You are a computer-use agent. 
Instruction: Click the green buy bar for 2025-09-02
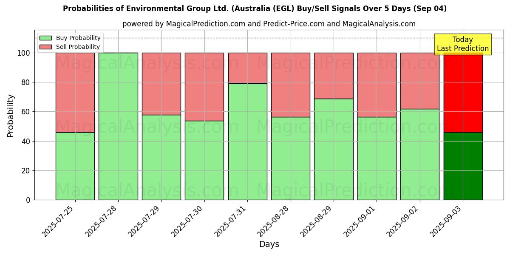[420, 154]
